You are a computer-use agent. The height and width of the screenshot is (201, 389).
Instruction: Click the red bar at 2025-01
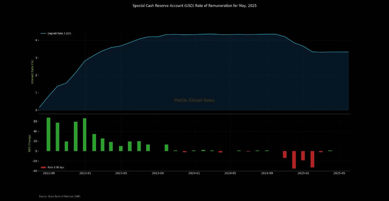click(303, 156)
